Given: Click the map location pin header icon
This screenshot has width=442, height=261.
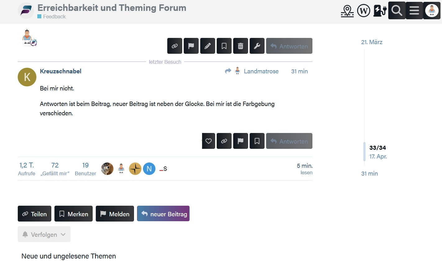Looking at the screenshot, I should coord(347,11).
